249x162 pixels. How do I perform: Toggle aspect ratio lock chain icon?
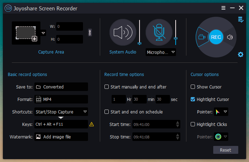point(90,32)
